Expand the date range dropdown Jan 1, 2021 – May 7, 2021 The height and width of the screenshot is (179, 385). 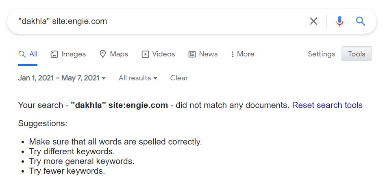point(62,78)
